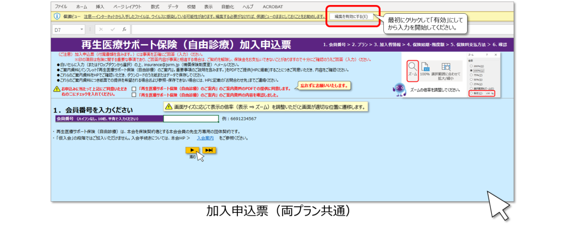Click the 会員番号 purple field label
The height and width of the screenshot is (248, 564).
109,119
